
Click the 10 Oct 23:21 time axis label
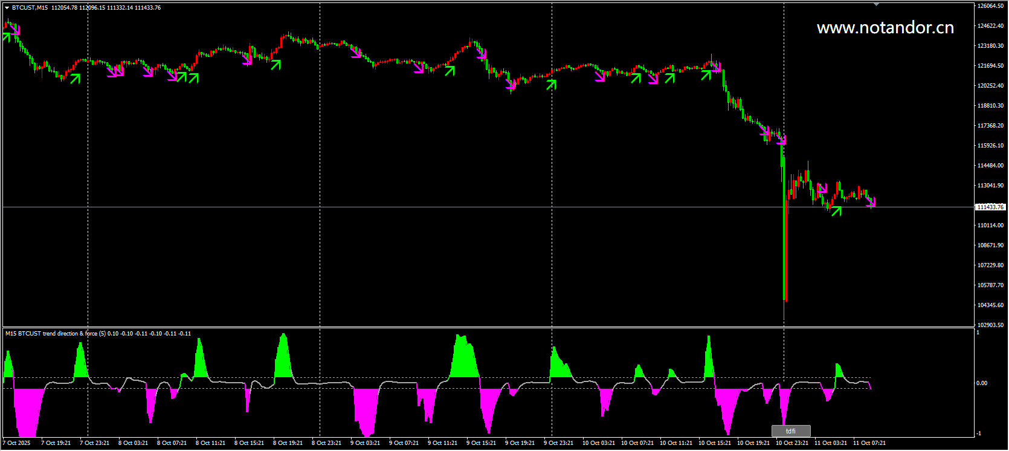792,443
